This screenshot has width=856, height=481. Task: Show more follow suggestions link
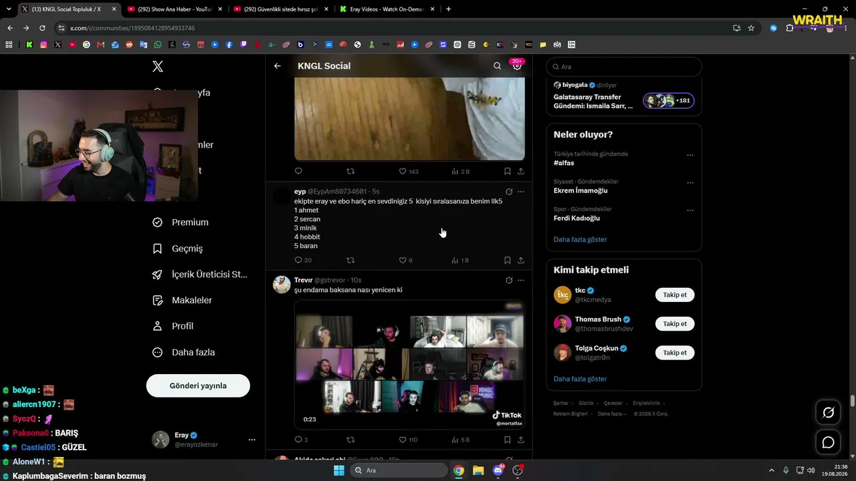[580, 379]
